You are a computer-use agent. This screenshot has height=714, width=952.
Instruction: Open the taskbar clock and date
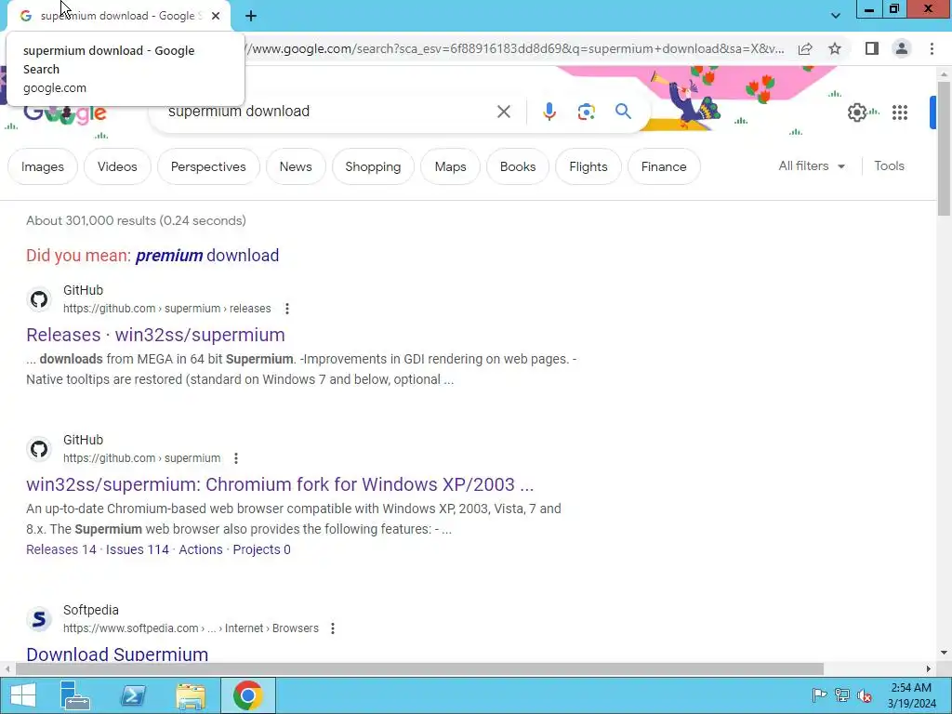tap(911, 695)
